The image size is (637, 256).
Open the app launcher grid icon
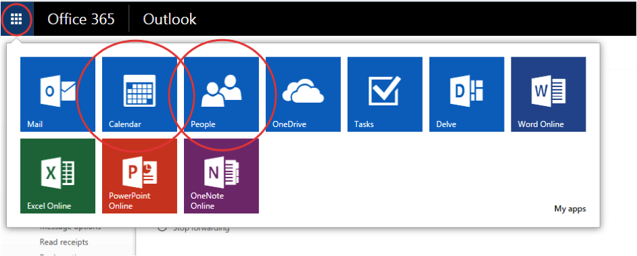click(x=16, y=19)
